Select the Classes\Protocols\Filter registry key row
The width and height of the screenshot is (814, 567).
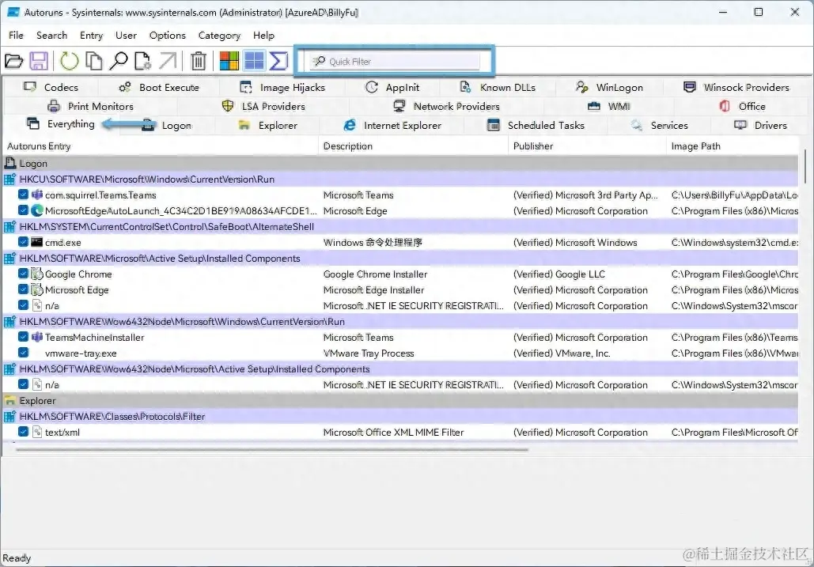click(x=400, y=417)
